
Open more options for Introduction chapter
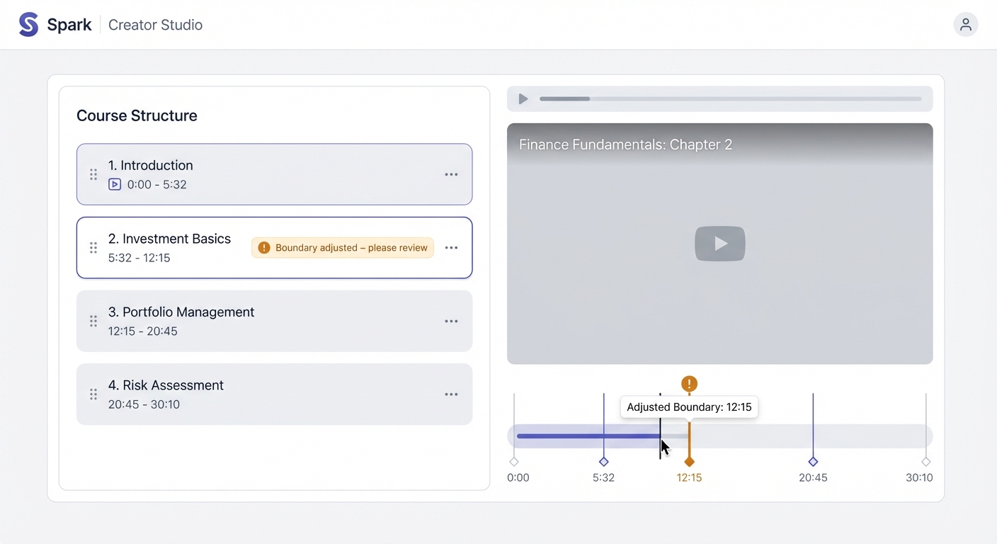point(451,174)
